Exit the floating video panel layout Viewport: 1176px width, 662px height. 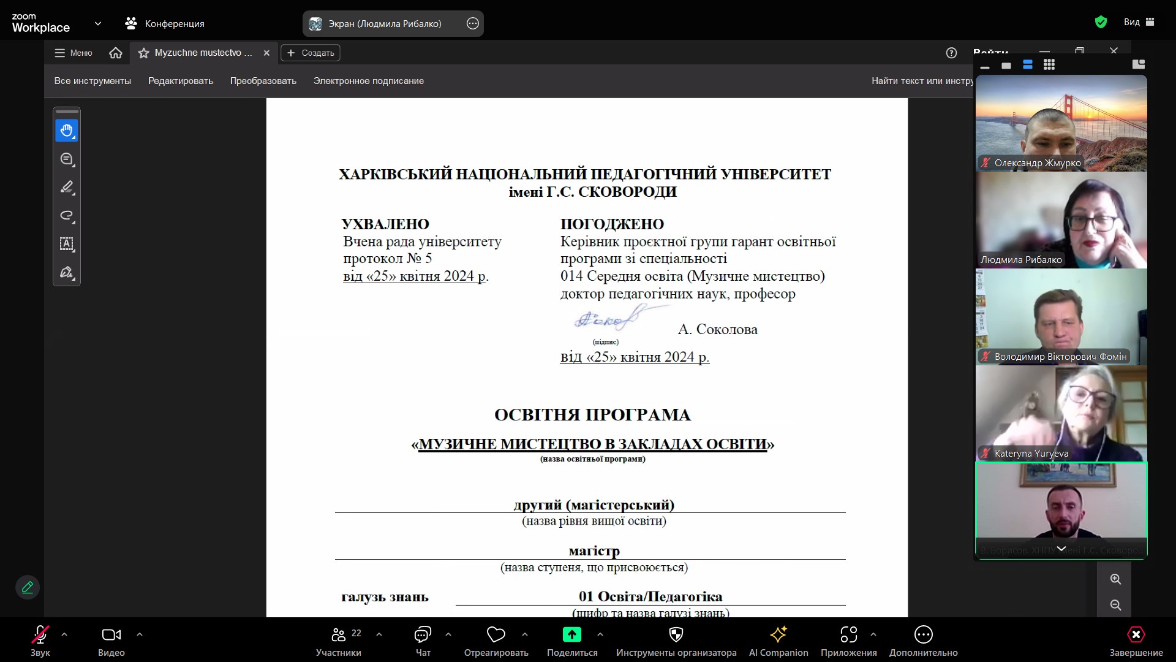[1139, 64]
